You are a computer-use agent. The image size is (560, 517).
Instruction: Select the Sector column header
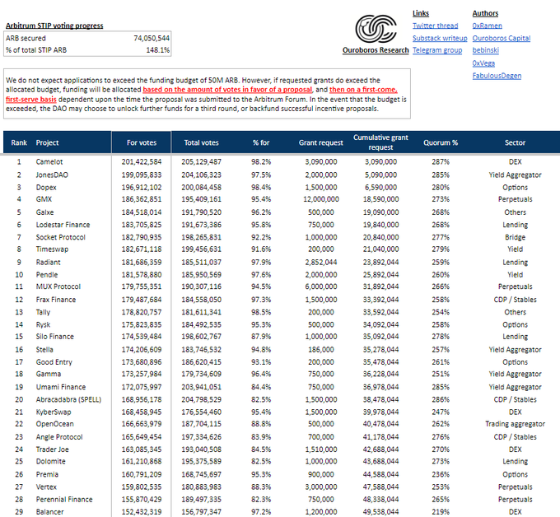[515, 142]
